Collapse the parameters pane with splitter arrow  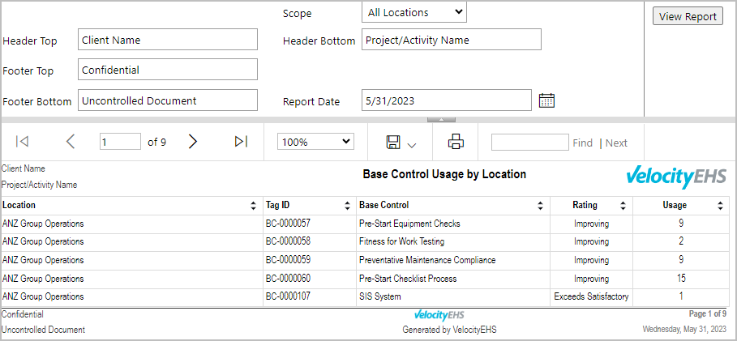point(441,120)
